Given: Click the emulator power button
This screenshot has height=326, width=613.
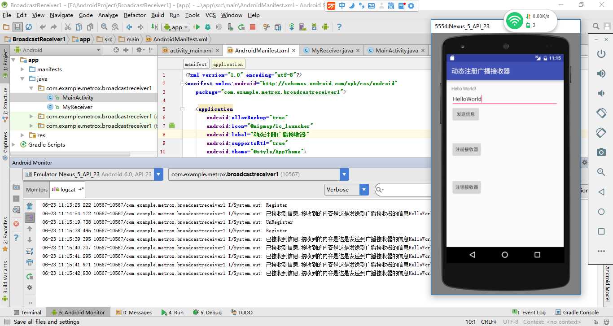Looking at the screenshot, I should (x=601, y=54).
